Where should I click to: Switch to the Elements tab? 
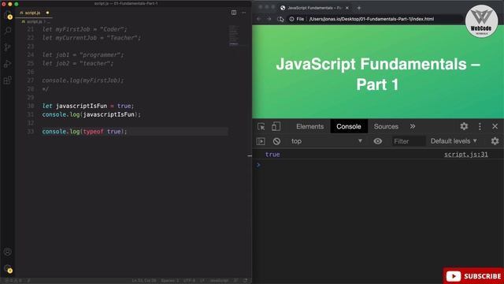coord(309,126)
